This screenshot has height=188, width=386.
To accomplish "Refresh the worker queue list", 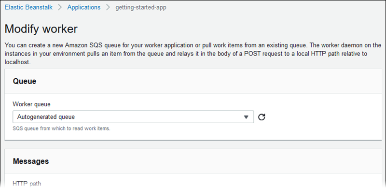I will [x=262, y=117].
